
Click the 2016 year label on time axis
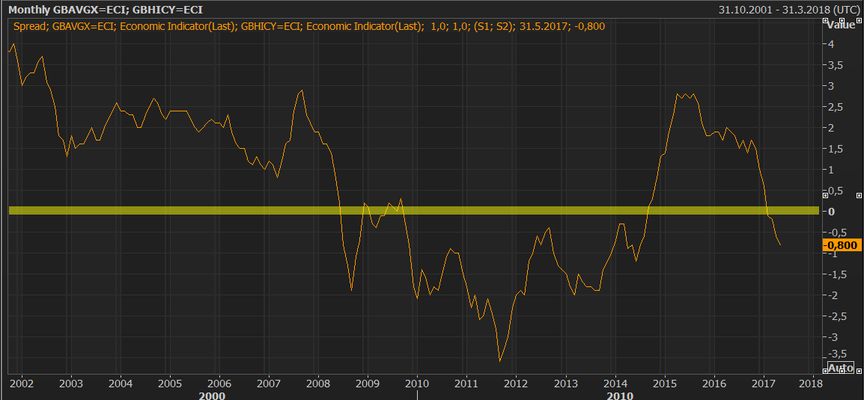point(714,383)
